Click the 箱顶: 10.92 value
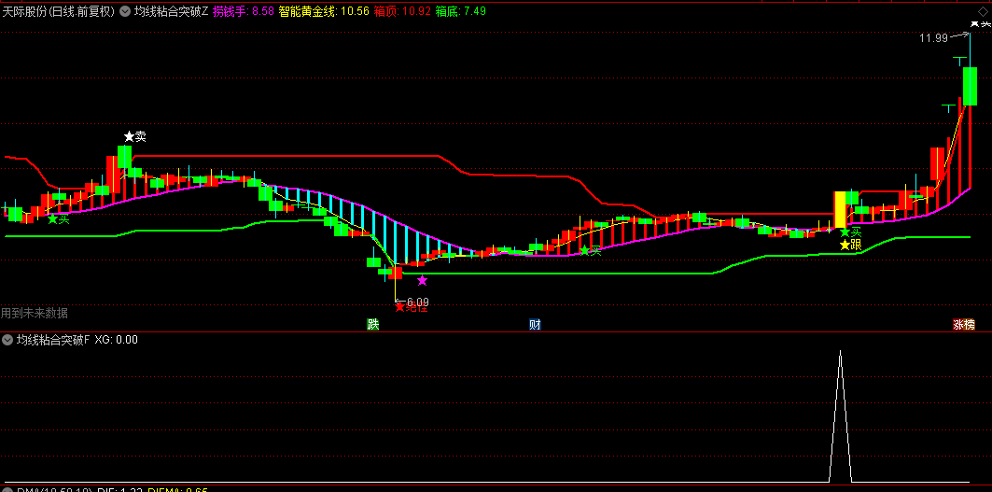This screenshot has width=992, height=492. click(402, 11)
